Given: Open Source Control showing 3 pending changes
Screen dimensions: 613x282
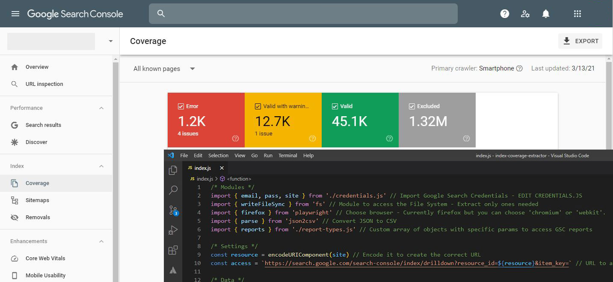Looking at the screenshot, I should 173,210.
